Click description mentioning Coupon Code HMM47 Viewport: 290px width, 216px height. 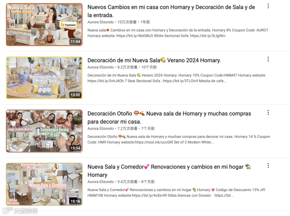pos(177,78)
